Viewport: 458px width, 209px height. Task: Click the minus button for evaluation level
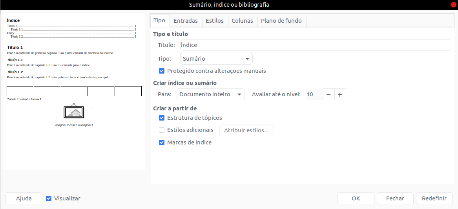328,94
